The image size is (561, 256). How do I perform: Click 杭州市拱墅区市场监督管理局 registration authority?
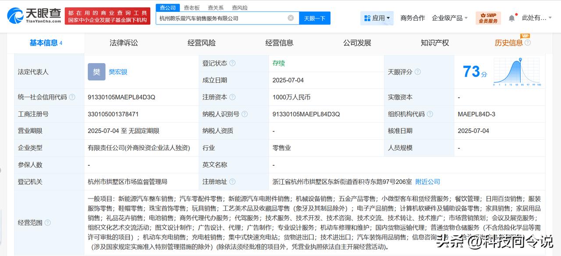pos(128,181)
